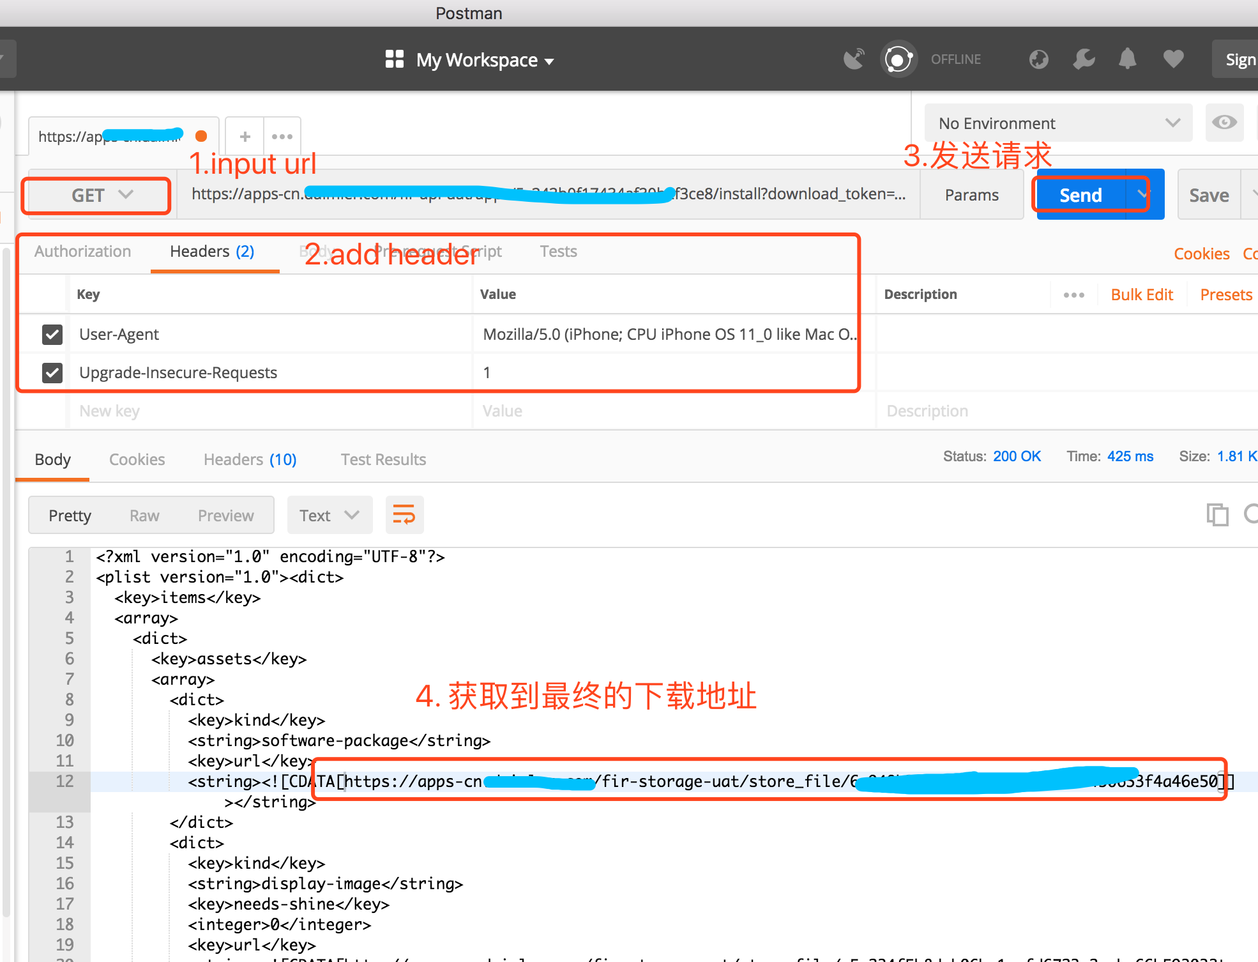Open headers table three-dots column options
The image size is (1258, 962).
pyautogui.click(x=1073, y=294)
